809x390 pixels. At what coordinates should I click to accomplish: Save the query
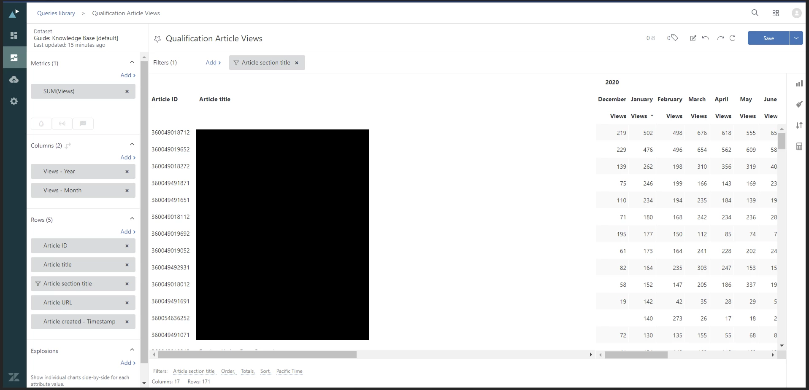coord(768,38)
